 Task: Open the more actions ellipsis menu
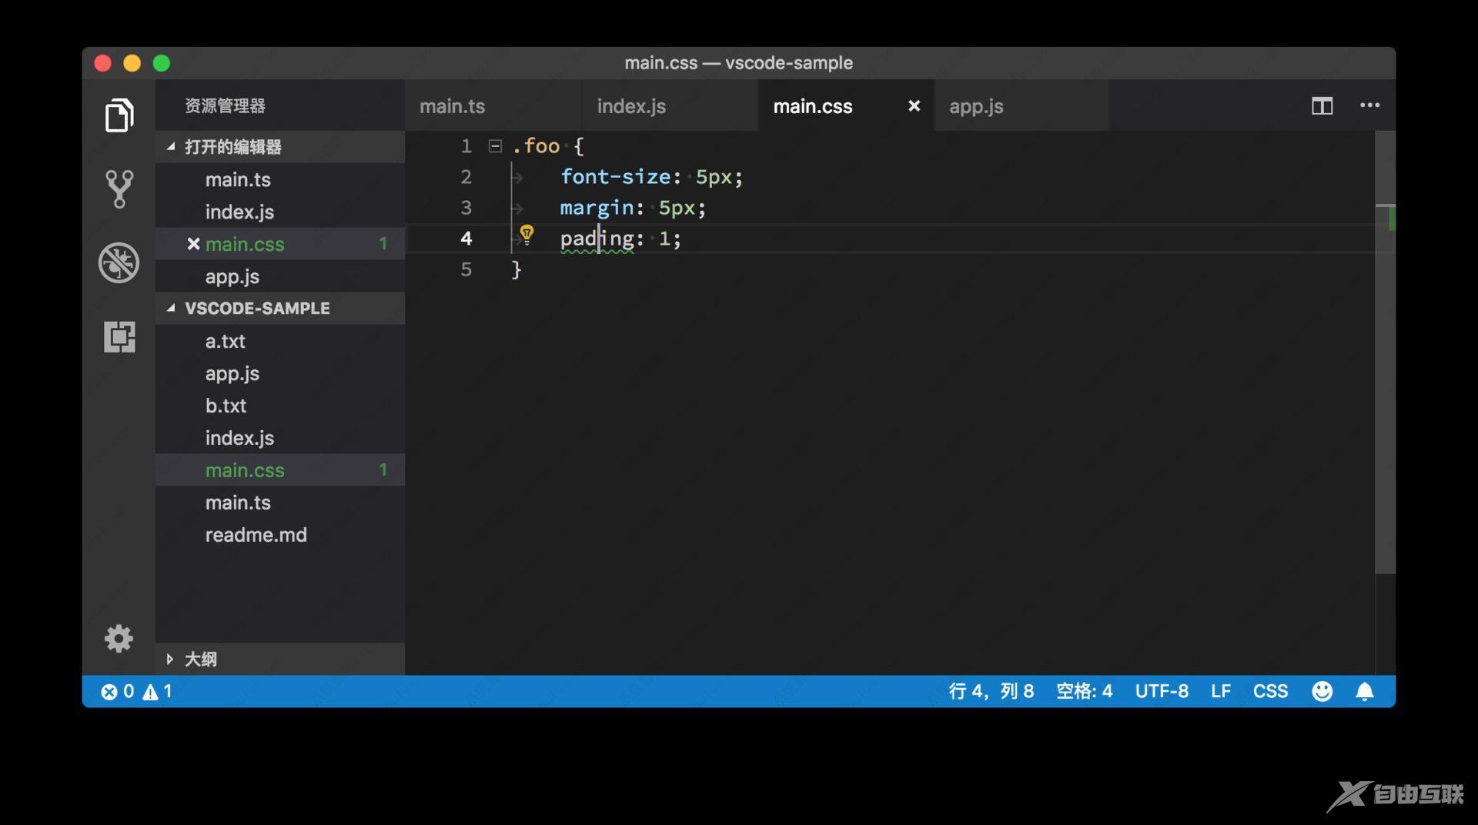tap(1369, 105)
